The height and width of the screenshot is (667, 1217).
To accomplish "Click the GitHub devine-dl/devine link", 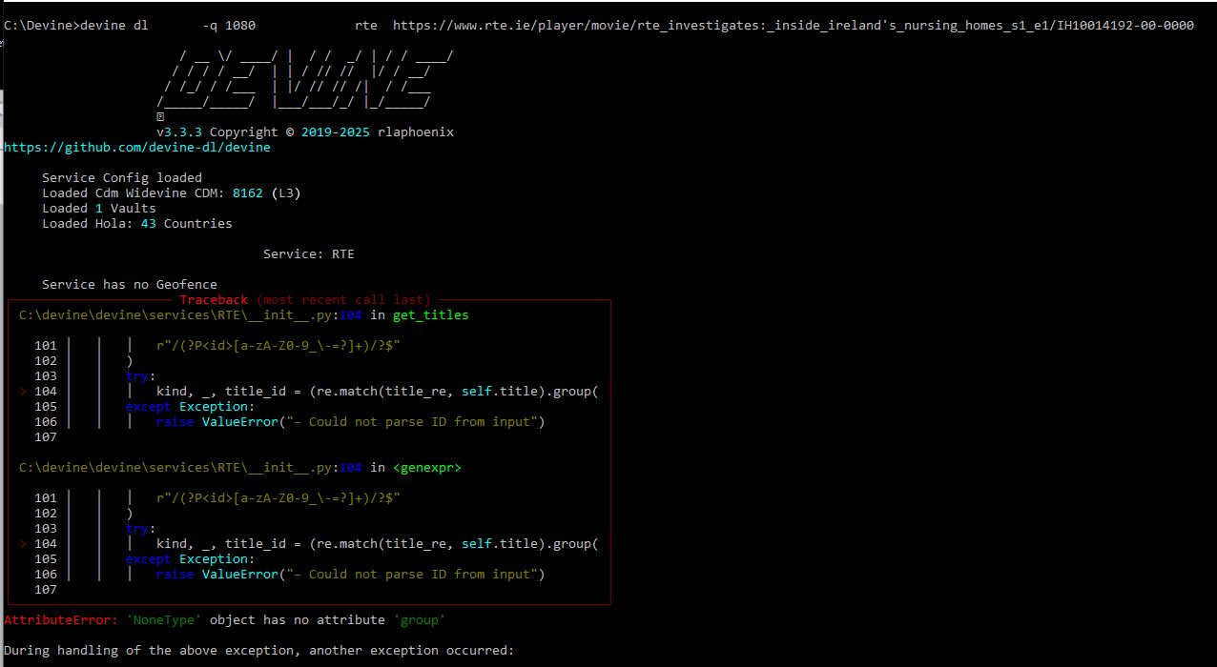I will [137, 147].
